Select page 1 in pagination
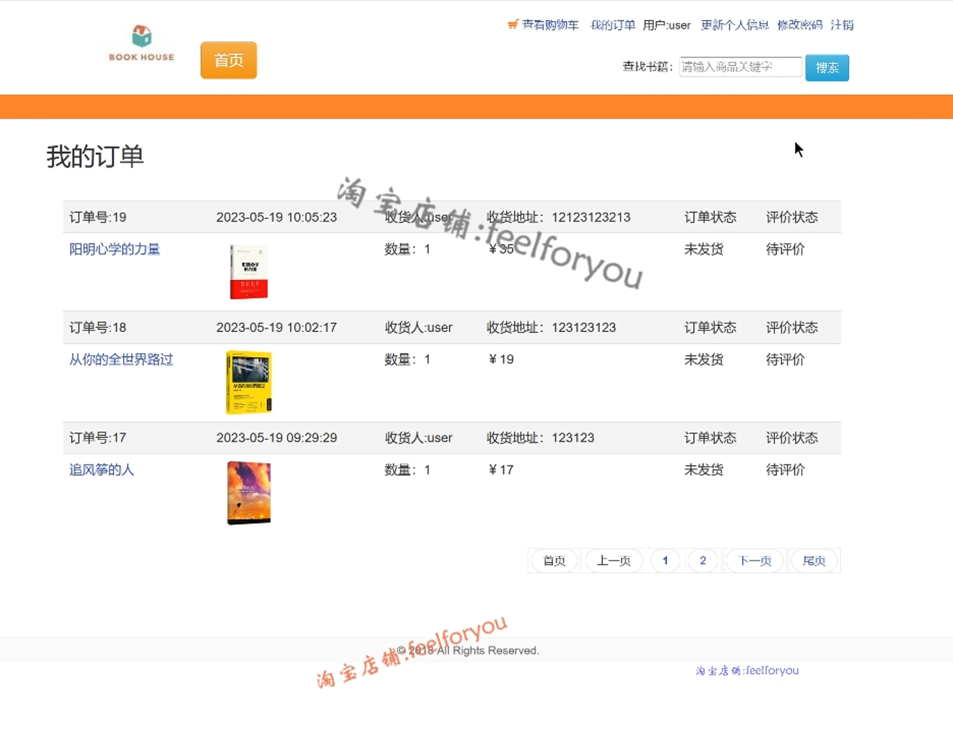The width and height of the screenshot is (953, 733). (x=665, y=561)
